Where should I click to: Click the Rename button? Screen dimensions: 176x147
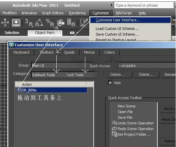coord(168,74)
